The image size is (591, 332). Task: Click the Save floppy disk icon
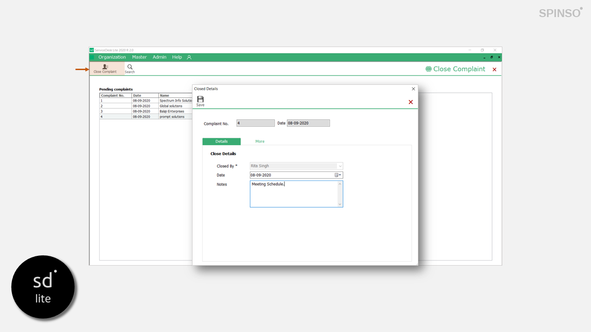point(200,99)
